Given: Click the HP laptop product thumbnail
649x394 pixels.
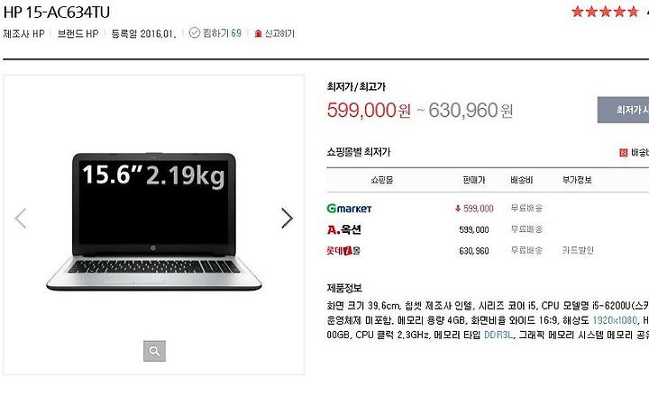Looking at the screenshot, I should pyautogui.click(x=153, y=221).
